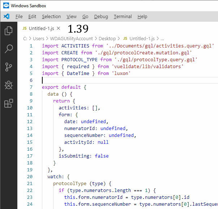Click the WDAGUtilityAccount breadcrumb segment
Screen dimensions: 218x209
pyautogui.click(x=71, y=39)
